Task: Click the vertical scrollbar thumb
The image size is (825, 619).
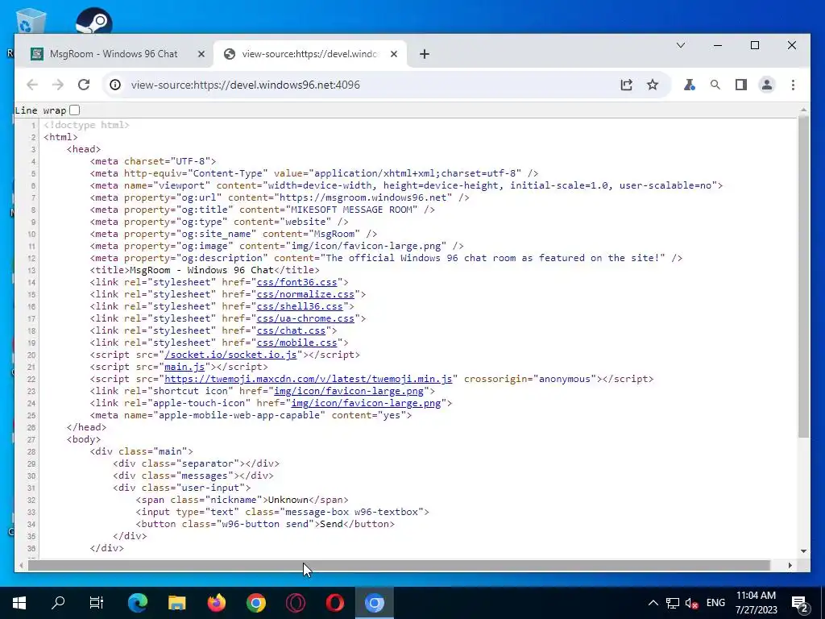Action: coord(803,276)
